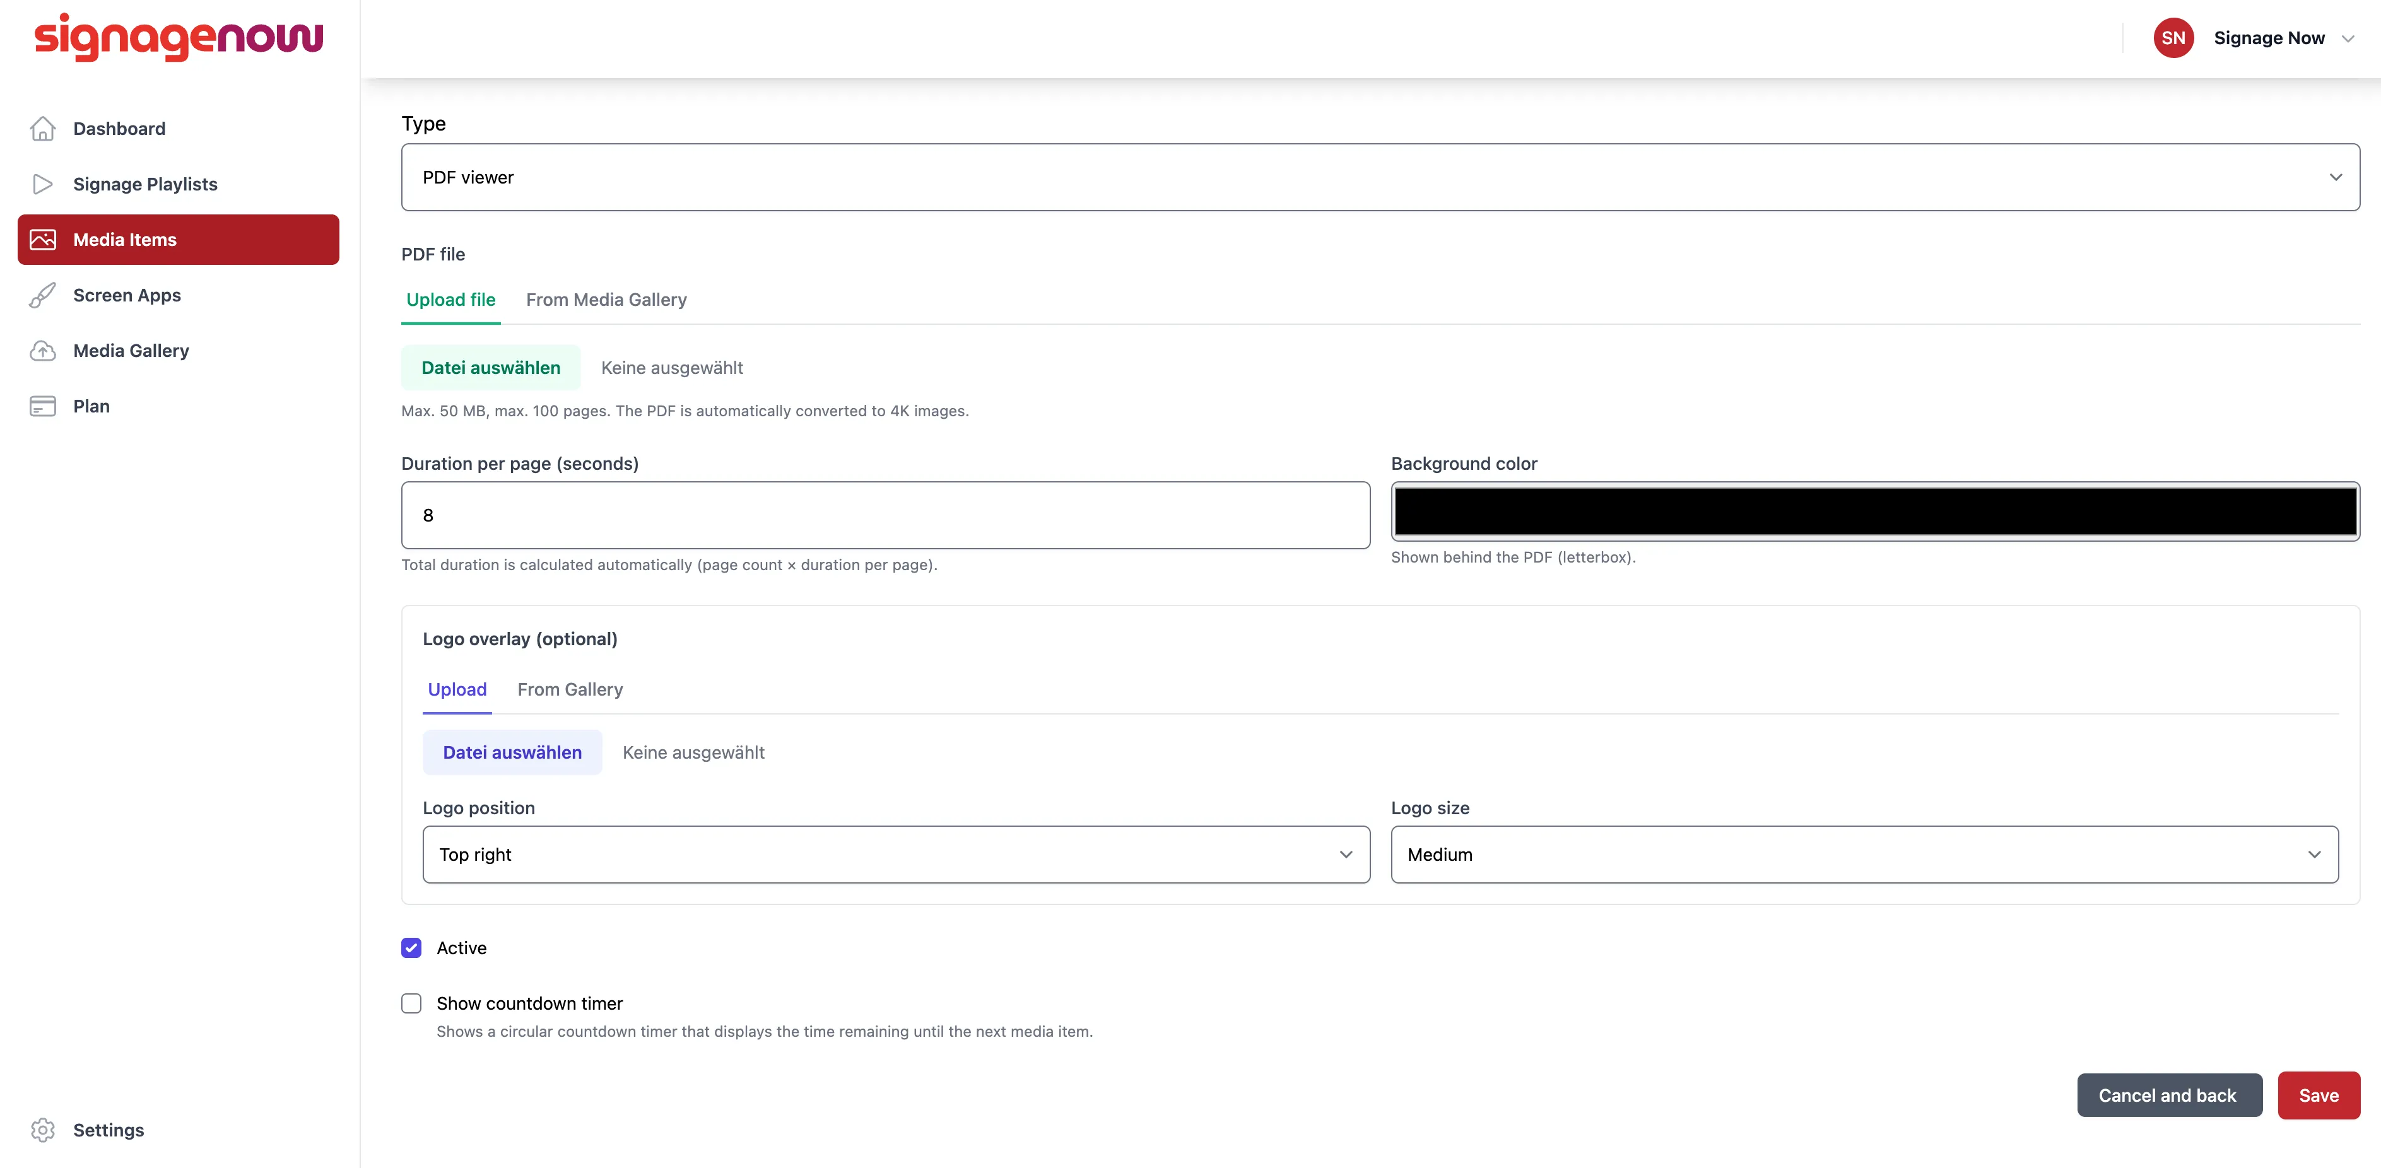The height and width of the screenshot is (1168, 2381).
Task: Click the SN profile avatar
Action: pos(2173,38)
